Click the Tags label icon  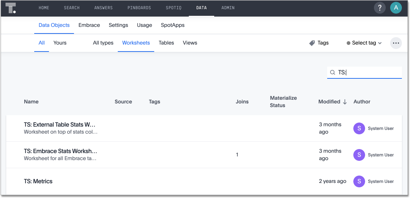[312, 43]
